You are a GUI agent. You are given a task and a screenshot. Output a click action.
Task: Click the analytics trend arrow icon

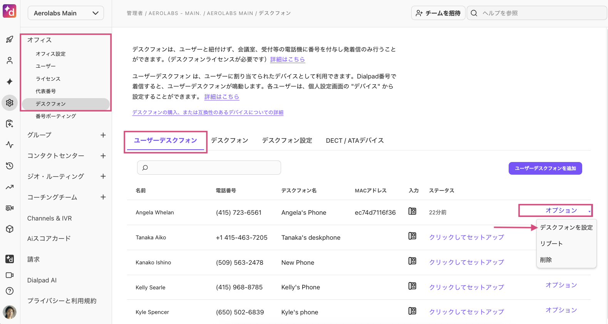click(10, 187)
